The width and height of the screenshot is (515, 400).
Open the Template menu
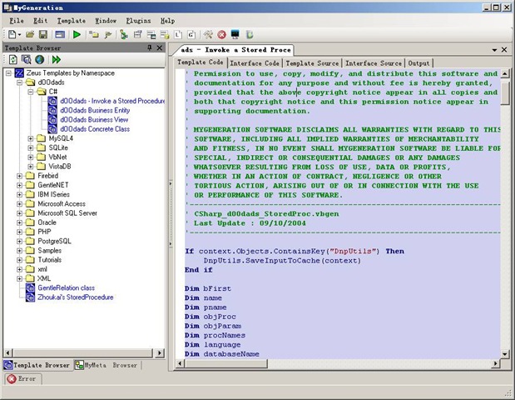pyautogui.click(x=72, y=21)
